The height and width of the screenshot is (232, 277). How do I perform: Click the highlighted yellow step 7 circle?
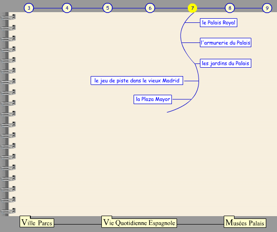point(192,8)
